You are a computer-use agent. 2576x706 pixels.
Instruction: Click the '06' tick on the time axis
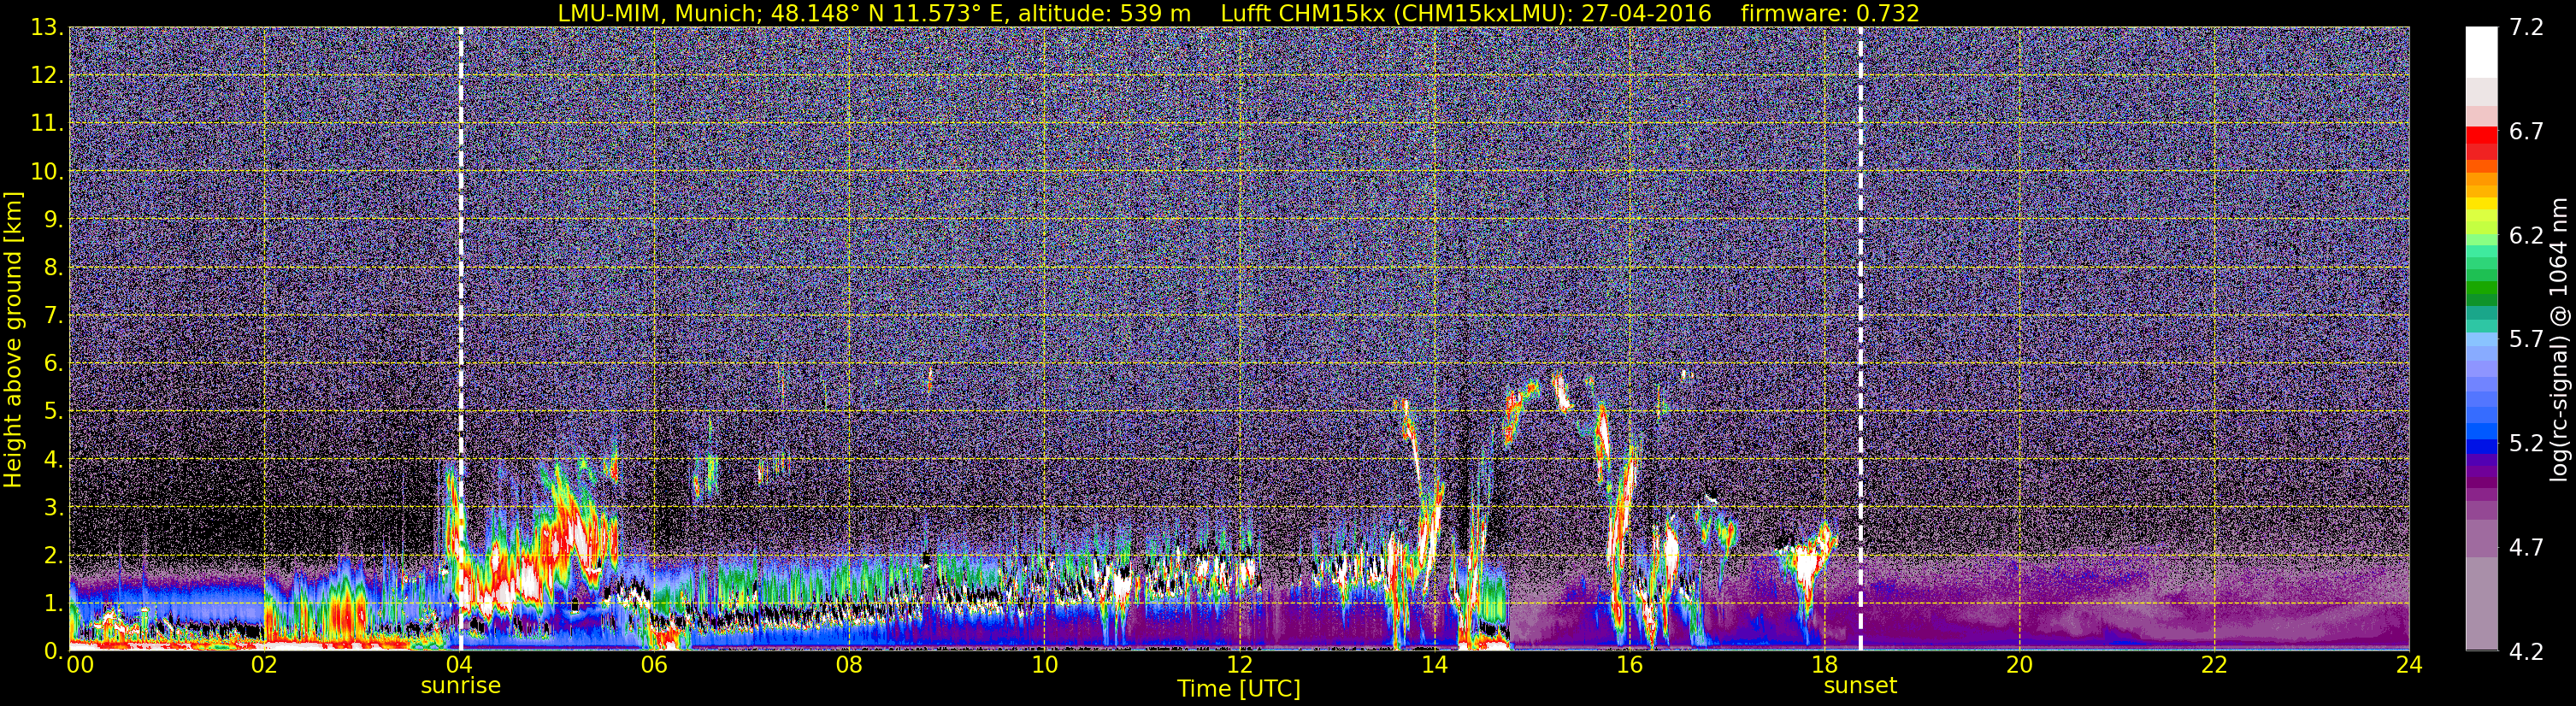654,665
